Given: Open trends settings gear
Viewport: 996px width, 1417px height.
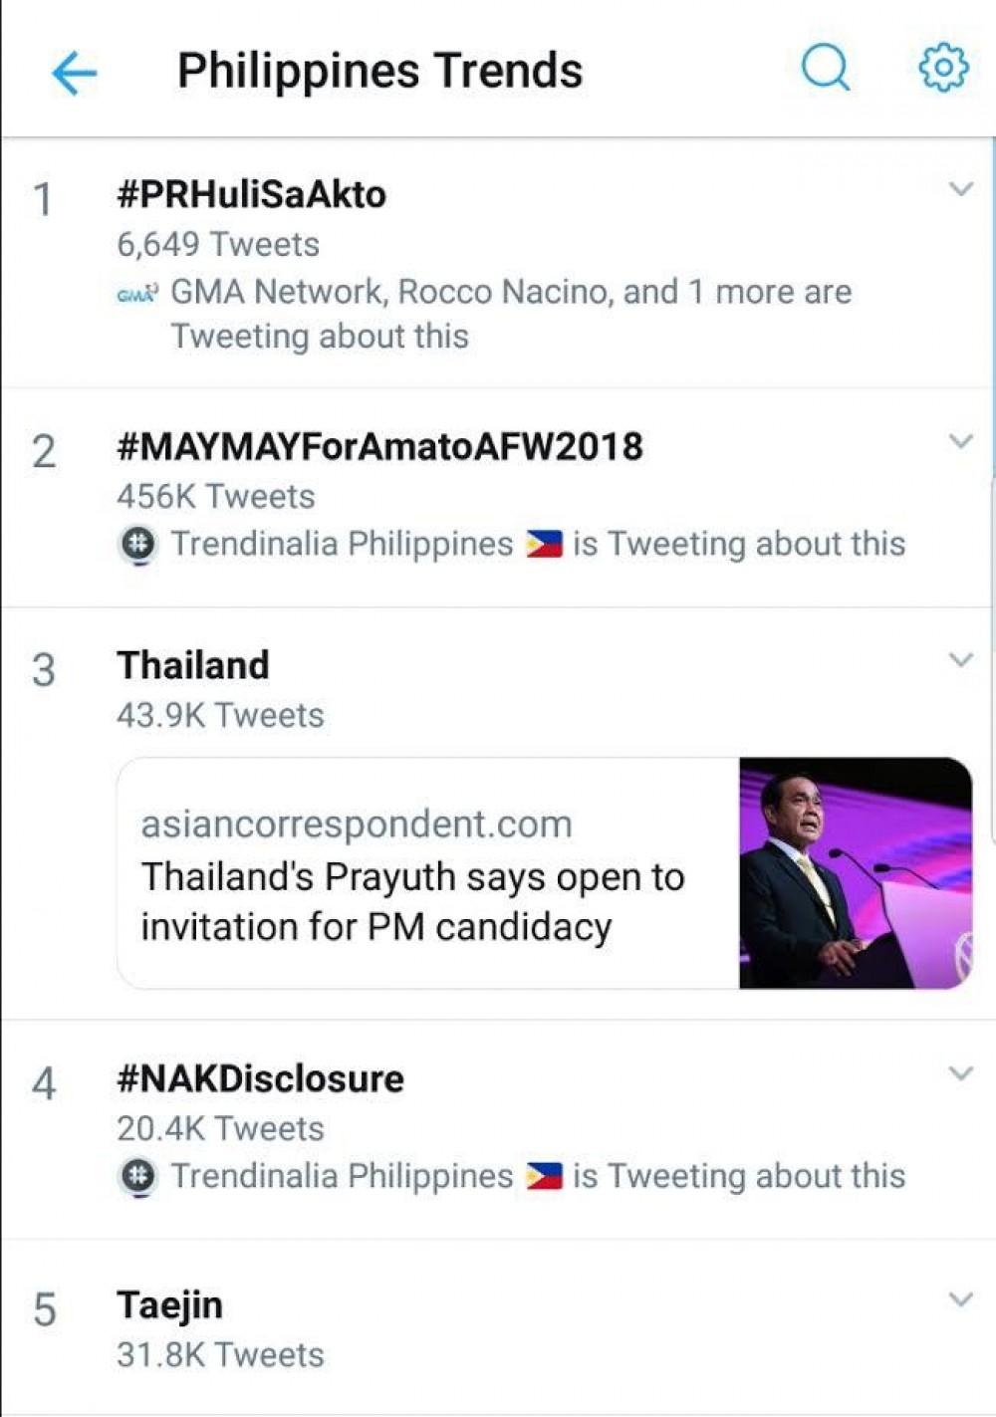Looking at the screenshot, I should tap(942, 68).
